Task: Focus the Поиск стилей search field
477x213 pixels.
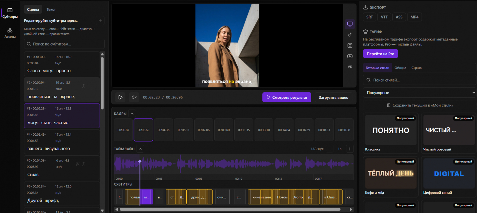Action: pyautogui.click(x=420, y=80)
